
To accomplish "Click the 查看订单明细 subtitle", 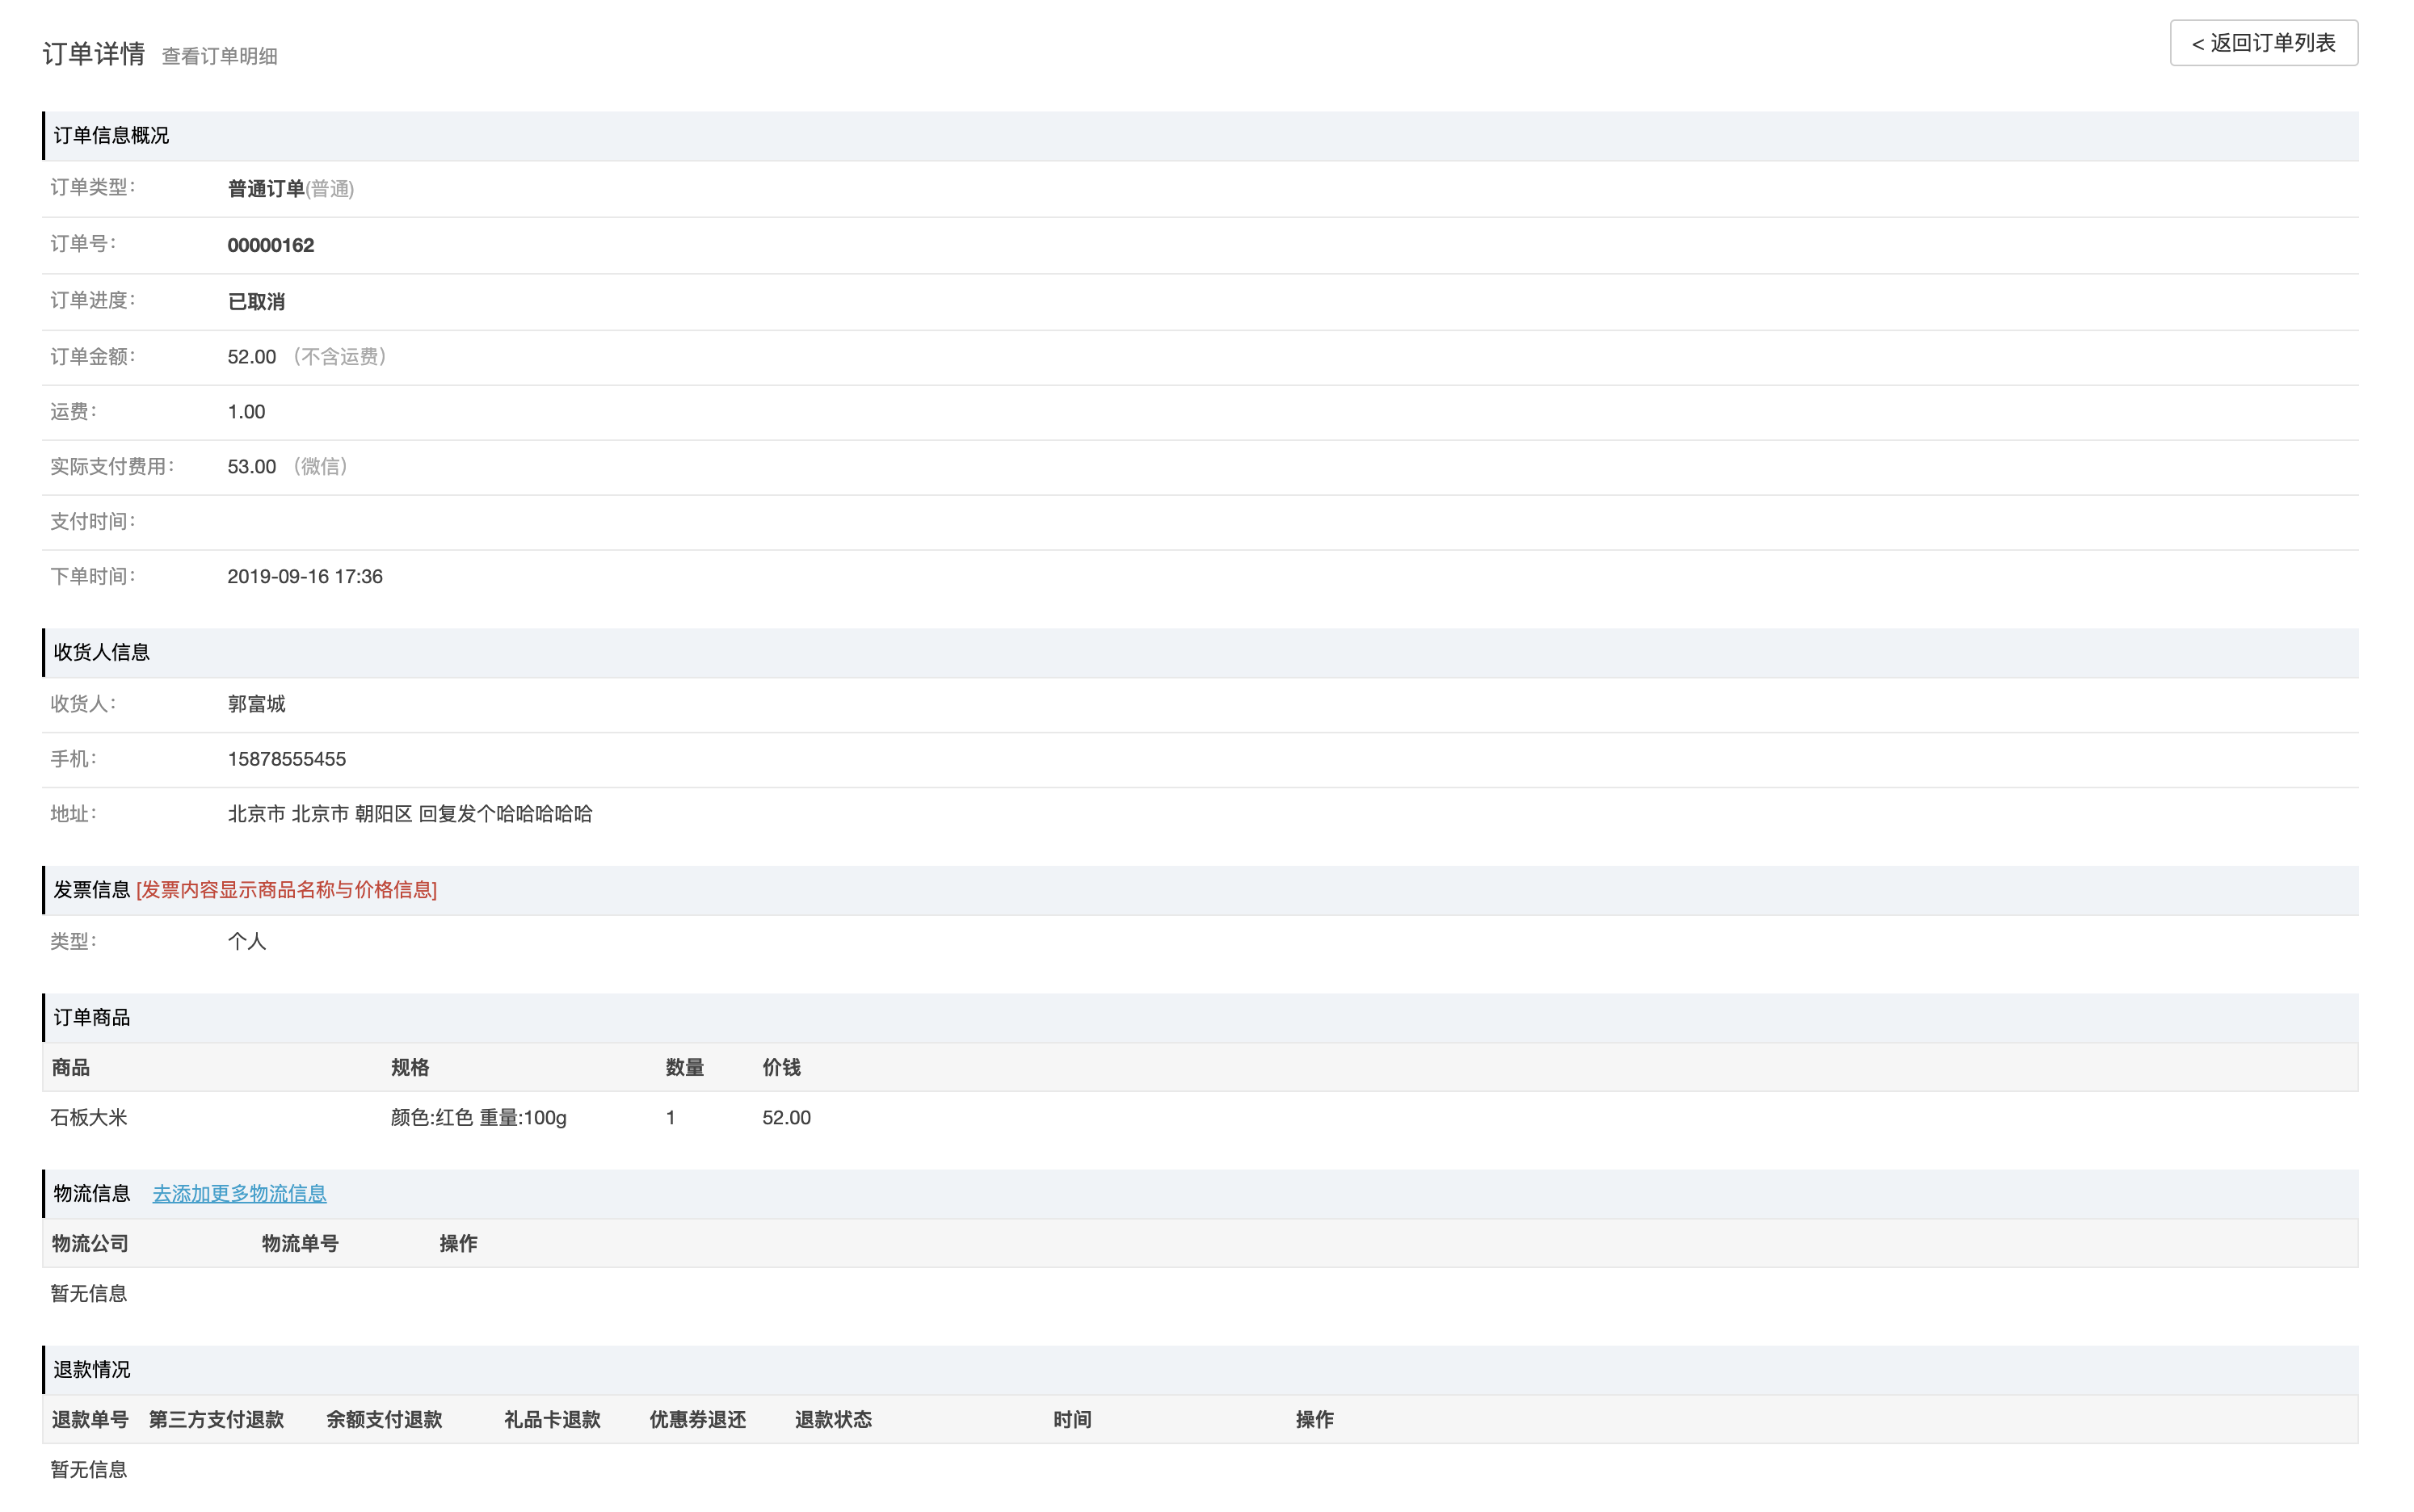I will [219, 56].
